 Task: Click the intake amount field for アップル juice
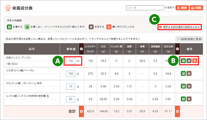(71, 61)
